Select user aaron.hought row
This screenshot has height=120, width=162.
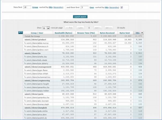click(x=83, y=84)
